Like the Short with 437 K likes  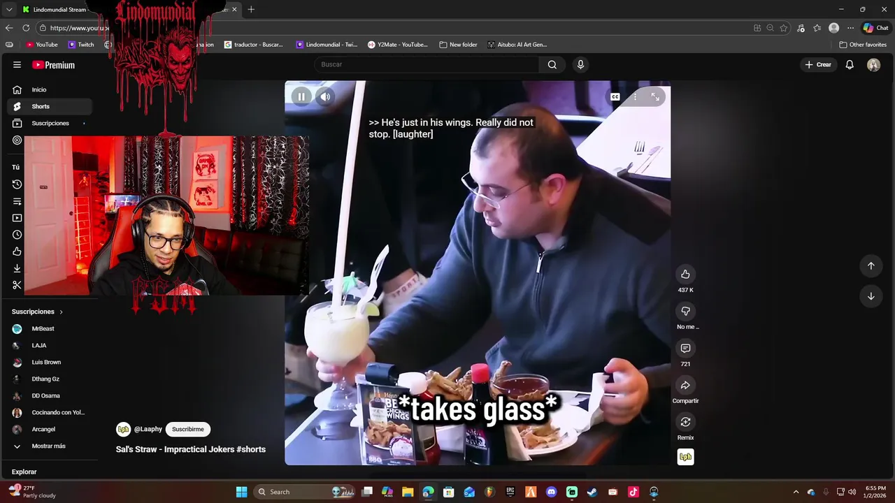[685, 274]
